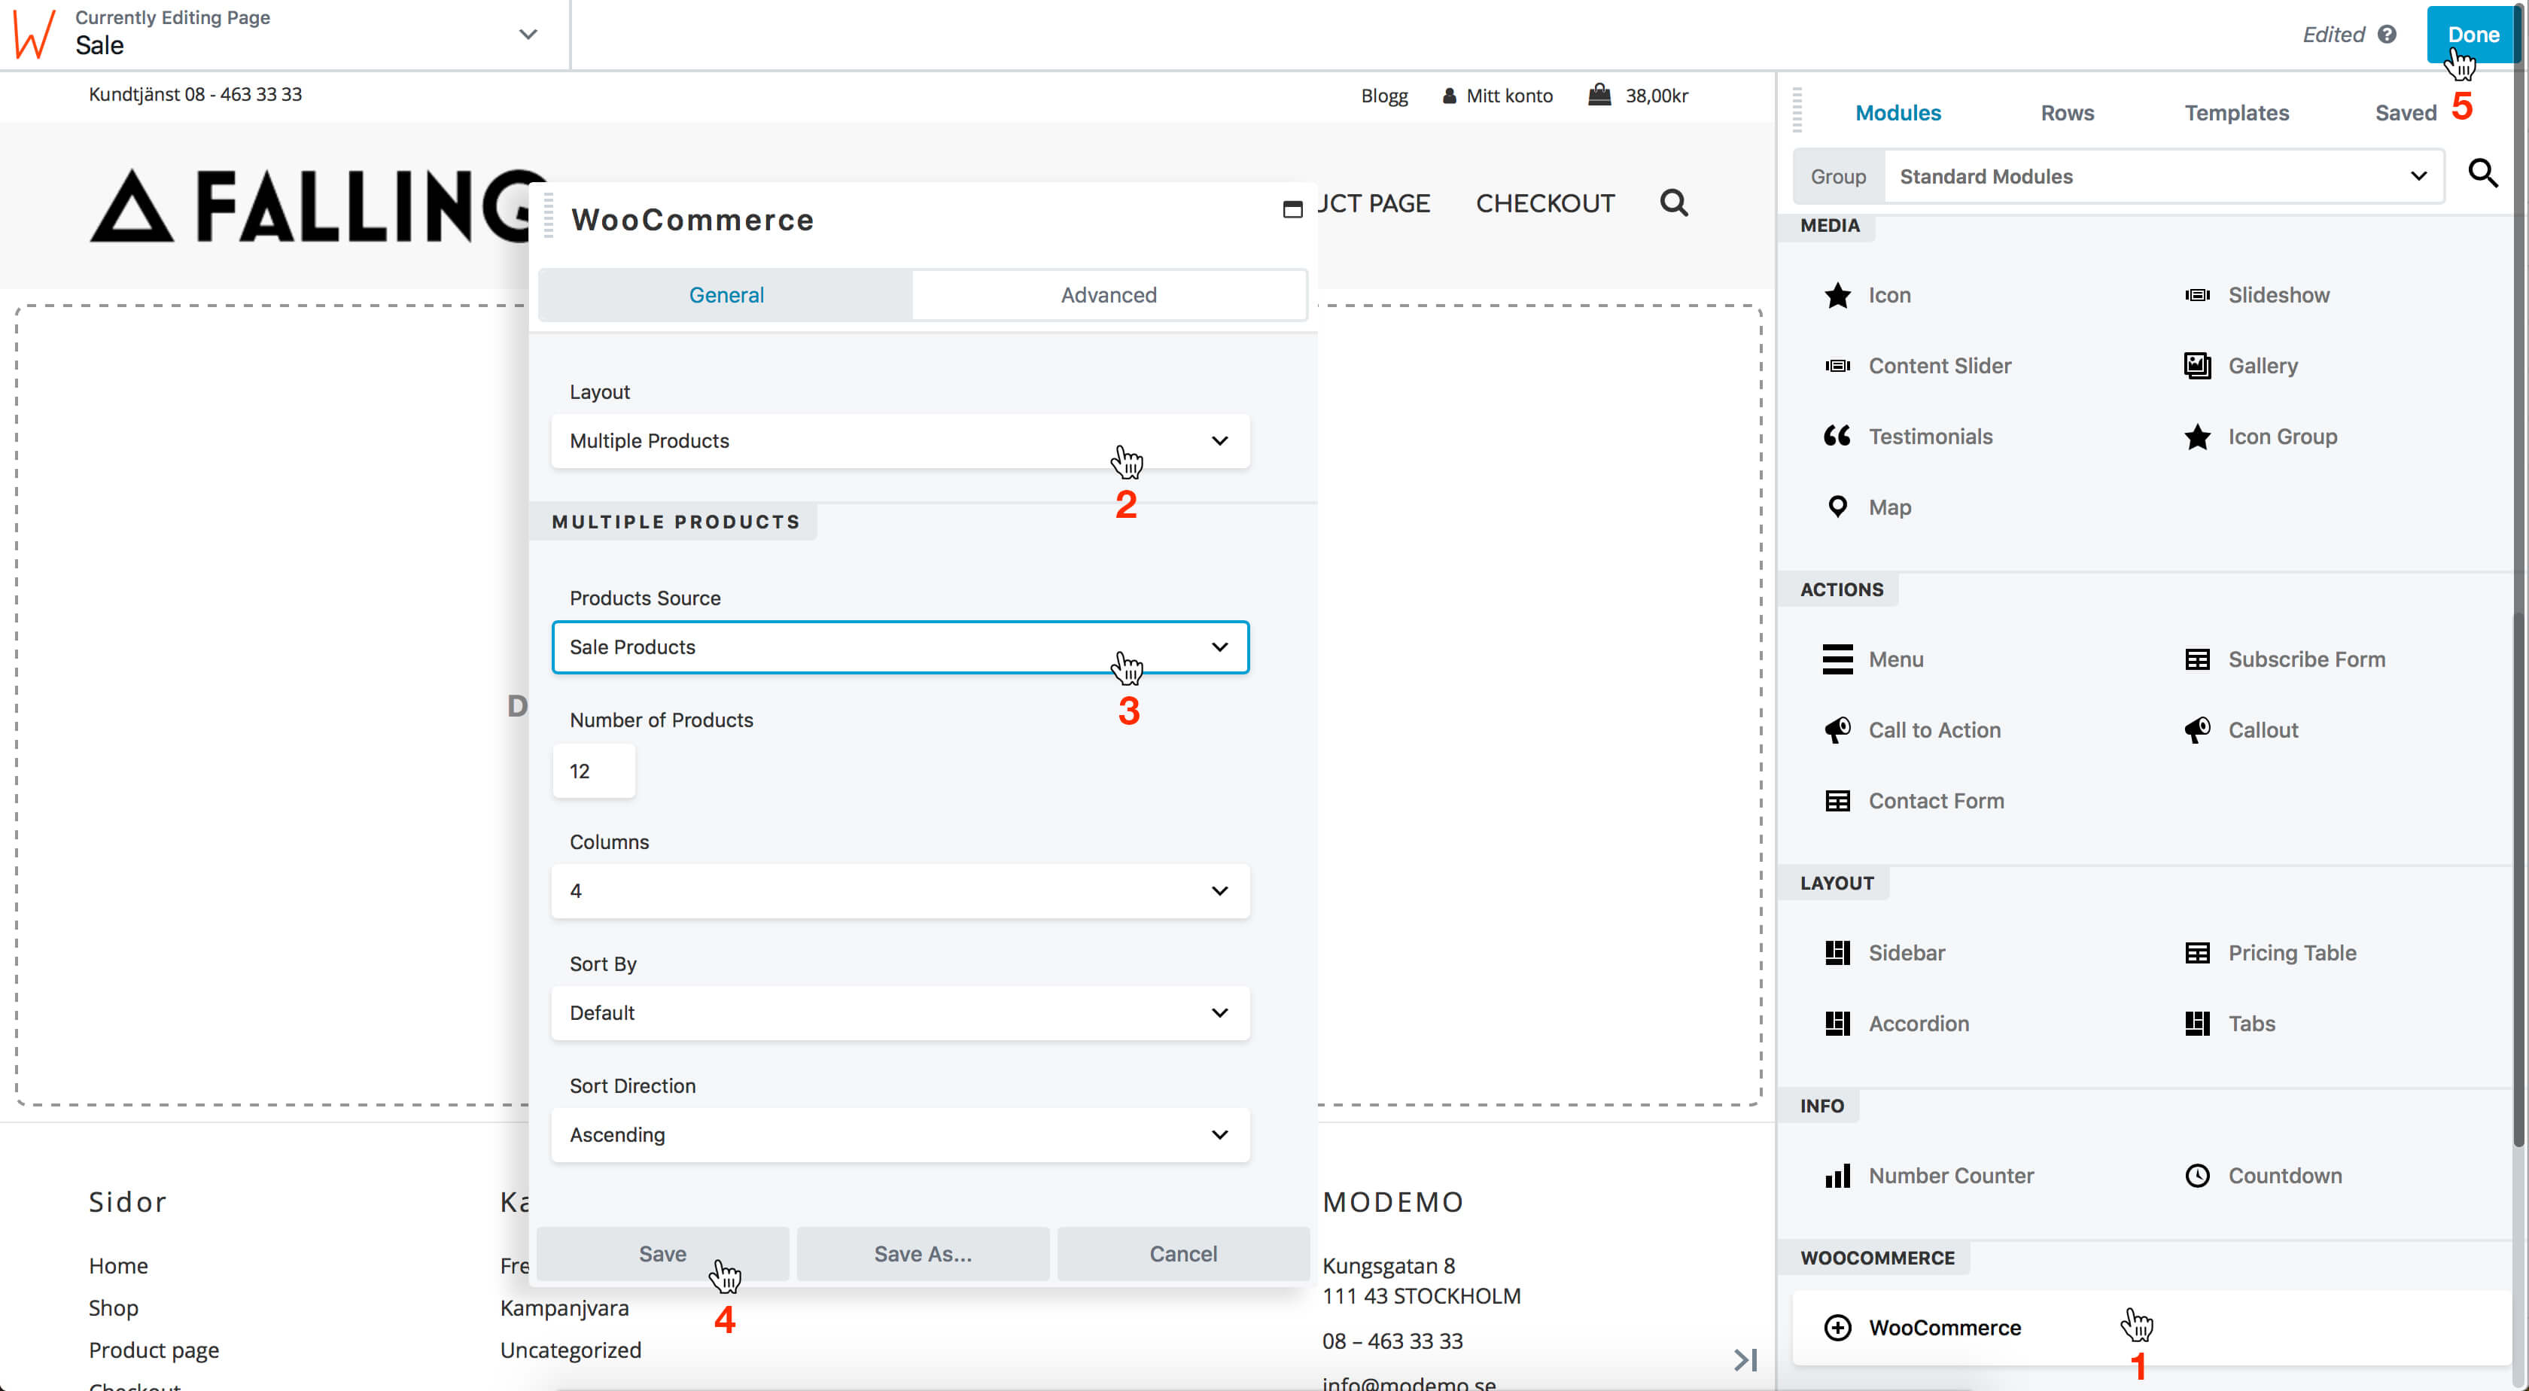Open the Layout dropdown
Screen dimensions: 2529x1391
tap(899, 441)
